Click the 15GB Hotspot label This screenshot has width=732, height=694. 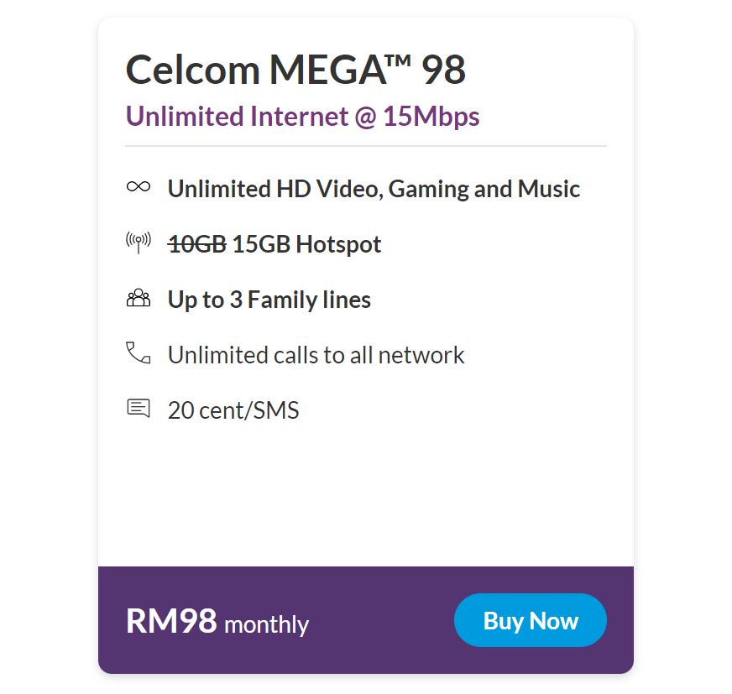click(x=306, y=244)
